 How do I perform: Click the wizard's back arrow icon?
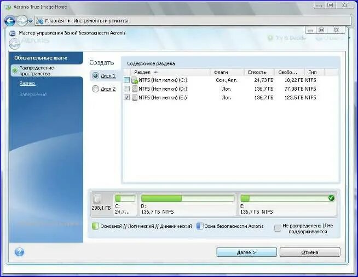point(14,44)
